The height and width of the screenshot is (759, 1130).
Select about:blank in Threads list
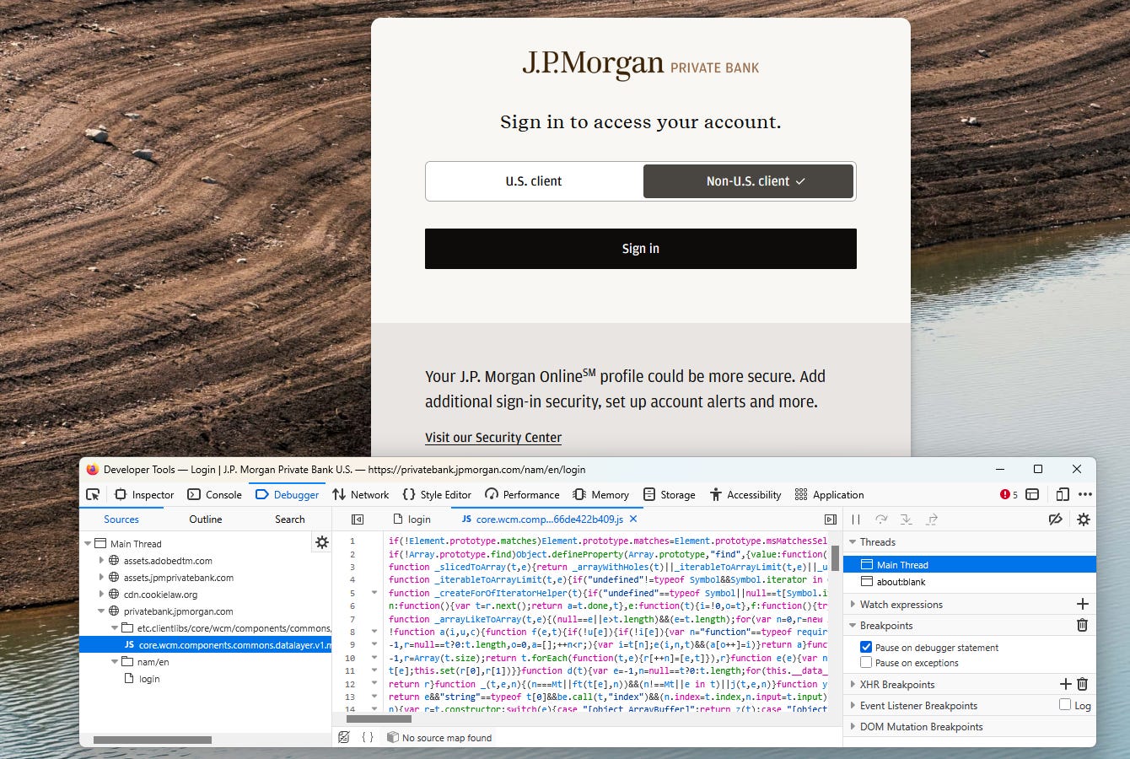[x=970, y=582]
